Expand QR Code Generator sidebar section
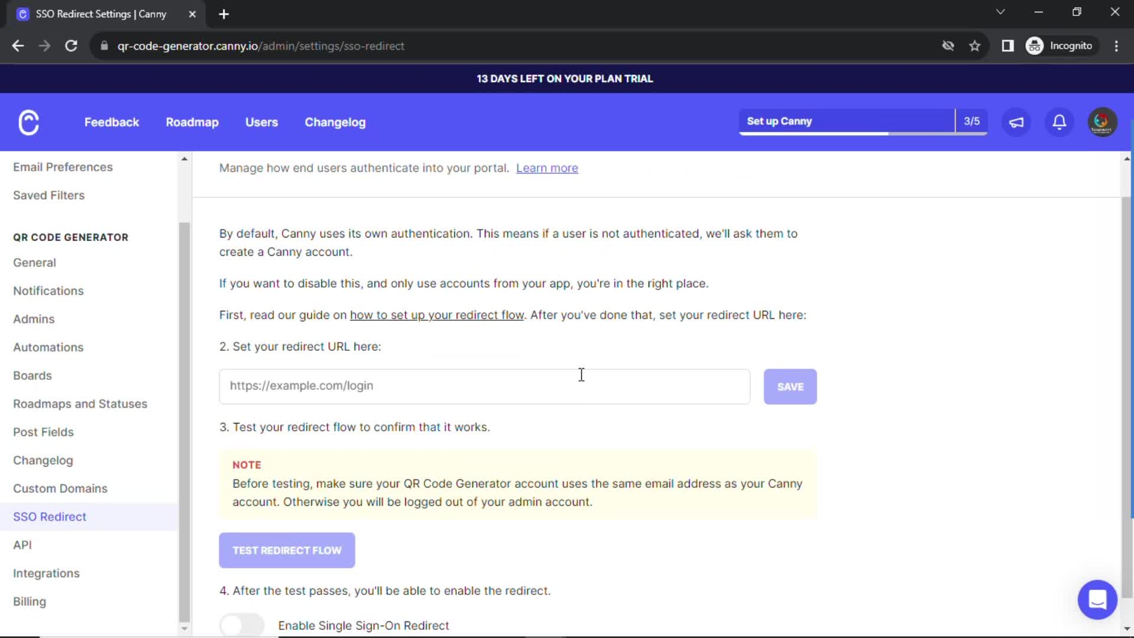This screenshot has height=638, width=1134. (70, 237)
